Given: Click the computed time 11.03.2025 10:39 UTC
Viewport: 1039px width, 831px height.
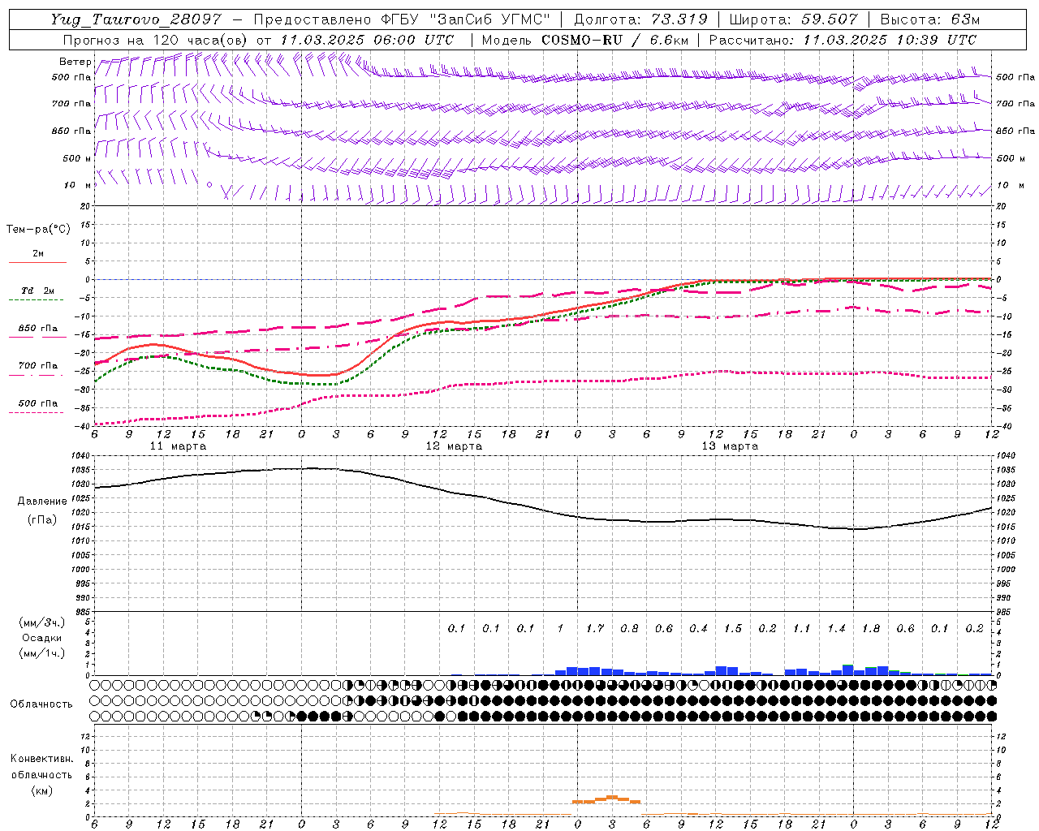Looking at the screenshot, I should [890, 40].
